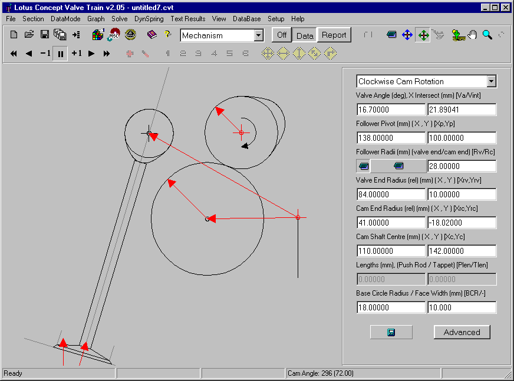This screenshot has height=381, width=514.
Task: Edit the X Intersect field 21.89041
Action: (x=462, y=110)
